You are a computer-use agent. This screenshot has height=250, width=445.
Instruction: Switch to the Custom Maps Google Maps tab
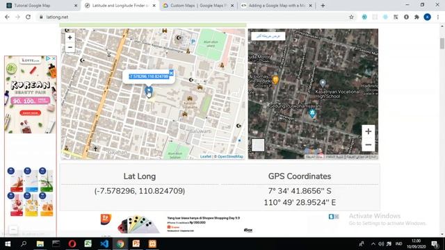coord(198,6)
